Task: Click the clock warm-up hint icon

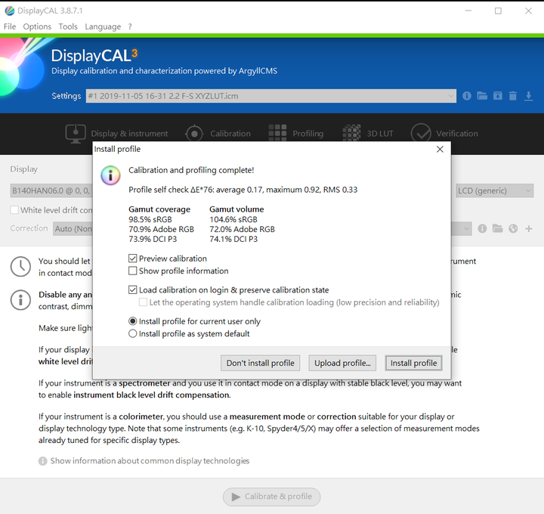Action: (20, 267)
